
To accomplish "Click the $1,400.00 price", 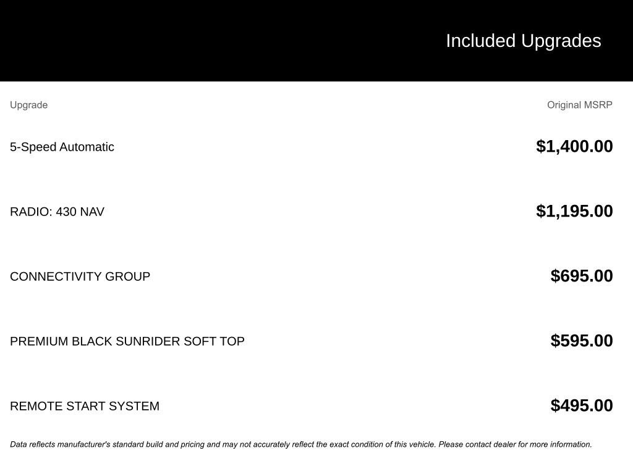I will [574, 146].
